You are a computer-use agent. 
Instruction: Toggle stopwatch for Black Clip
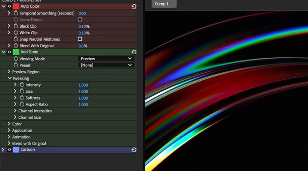16,26
